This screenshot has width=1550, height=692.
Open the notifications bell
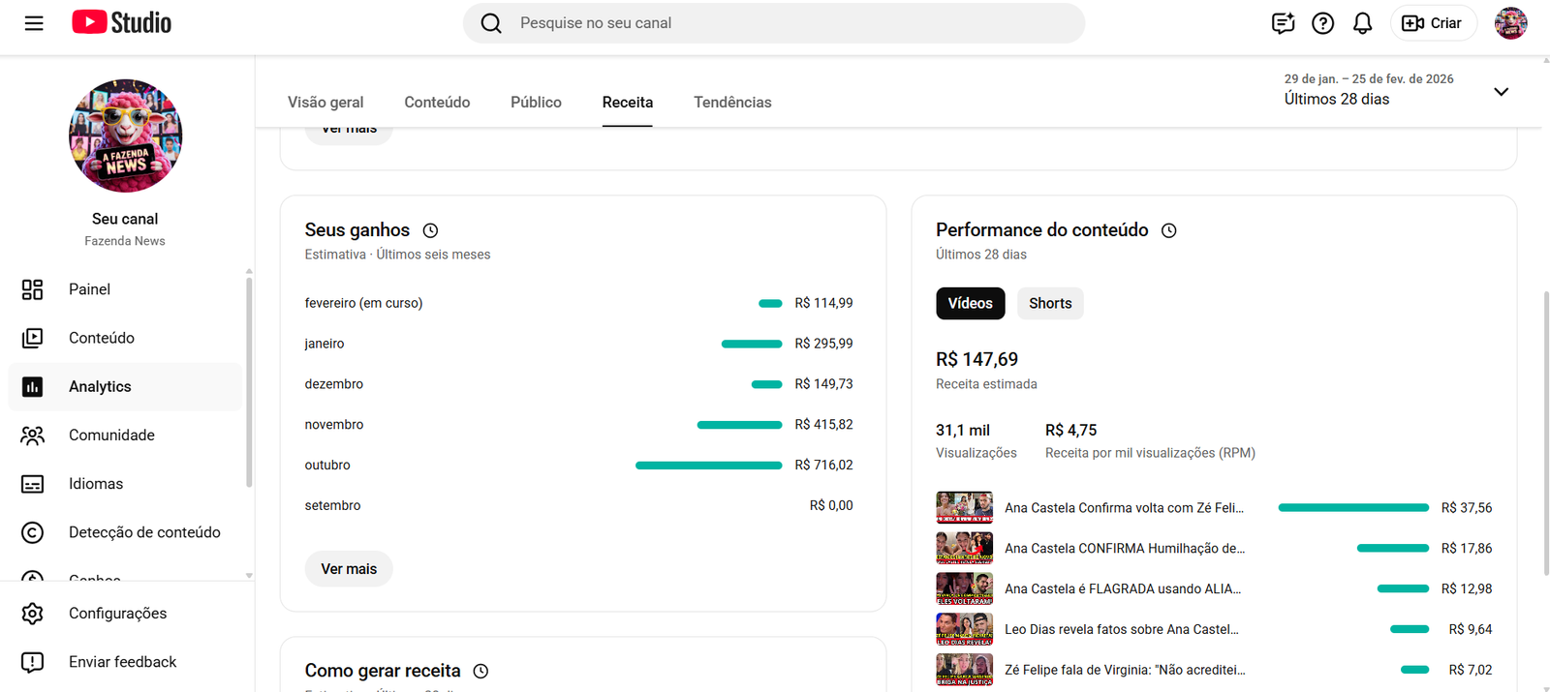click(1362, 23)
